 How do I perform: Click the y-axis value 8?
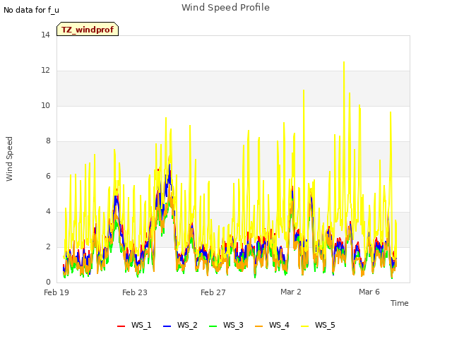(x=48, y=141)
